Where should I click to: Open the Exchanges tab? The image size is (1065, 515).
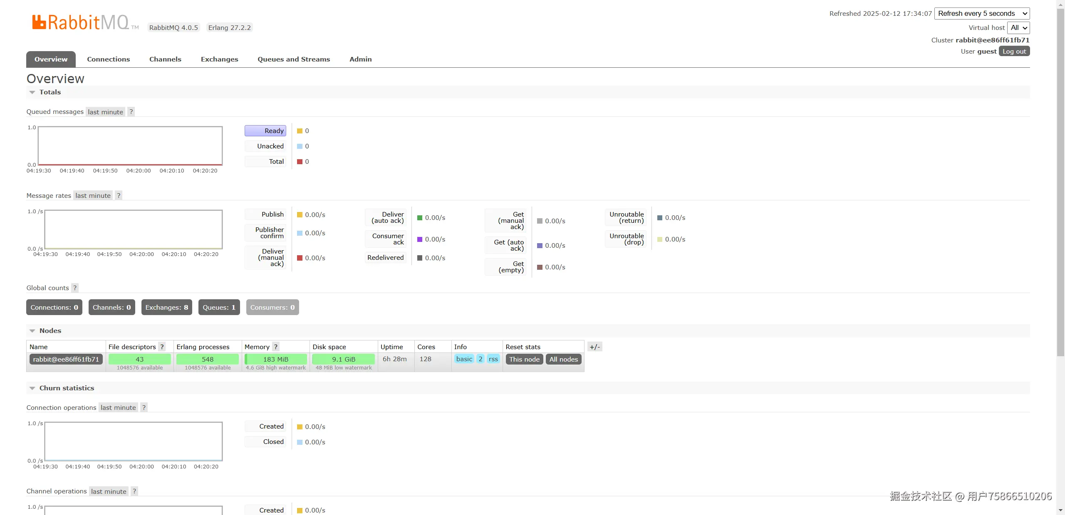pos(219,59)
